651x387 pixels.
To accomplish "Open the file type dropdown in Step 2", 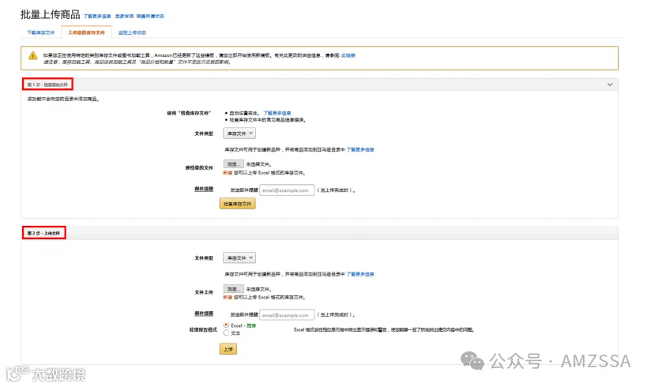I will 239,257.
